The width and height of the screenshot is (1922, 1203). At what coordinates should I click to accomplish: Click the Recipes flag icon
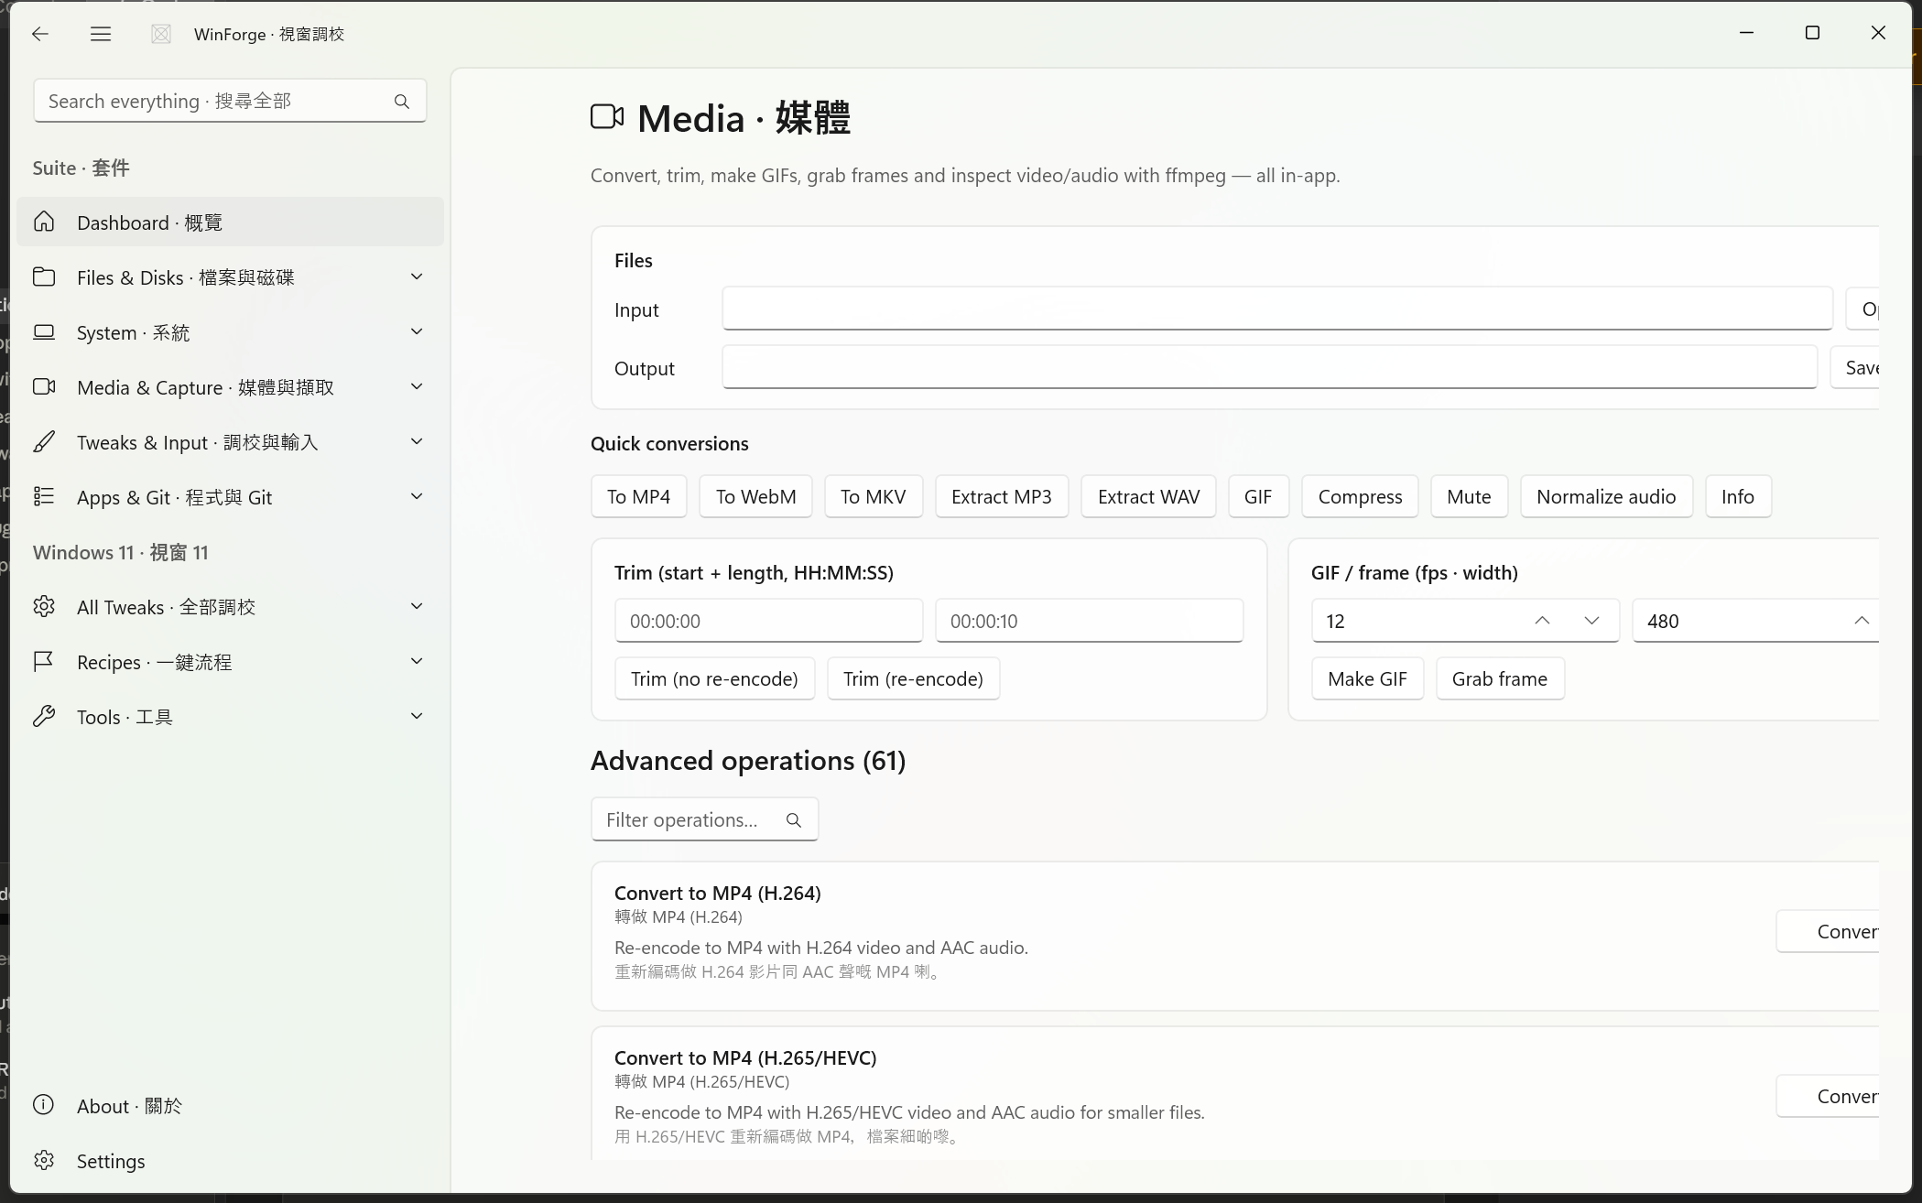pyautogui.click(x=44, y=661)
